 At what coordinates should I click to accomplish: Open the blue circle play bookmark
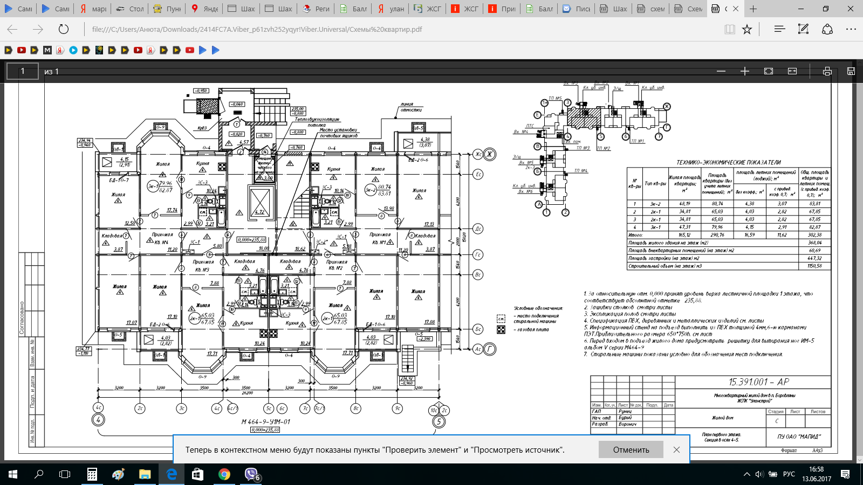(x=73, y=50)
